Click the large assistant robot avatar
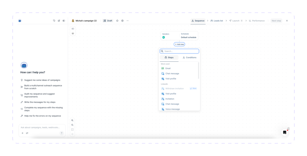Image resolution: width=307 pixels, height=156 pixels. [x=24, y=65]
